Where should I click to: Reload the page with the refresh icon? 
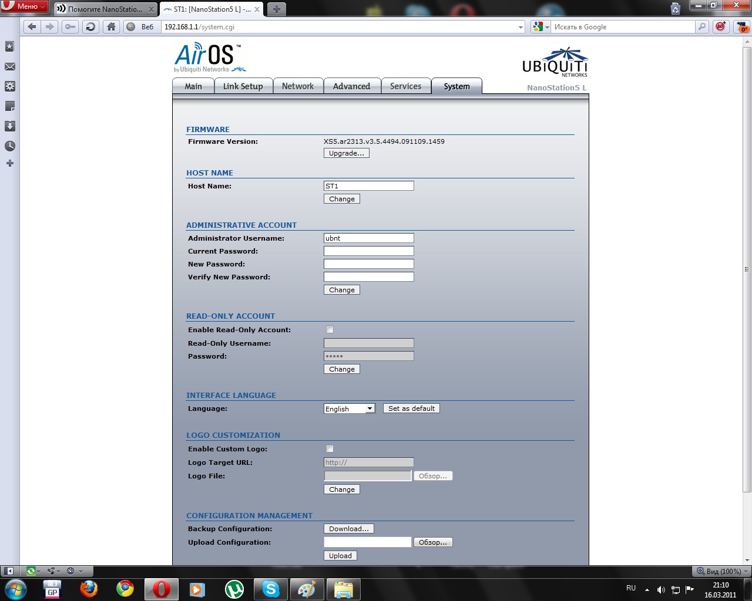click(90, 26)
